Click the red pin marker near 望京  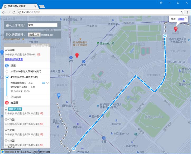[77, 56]
